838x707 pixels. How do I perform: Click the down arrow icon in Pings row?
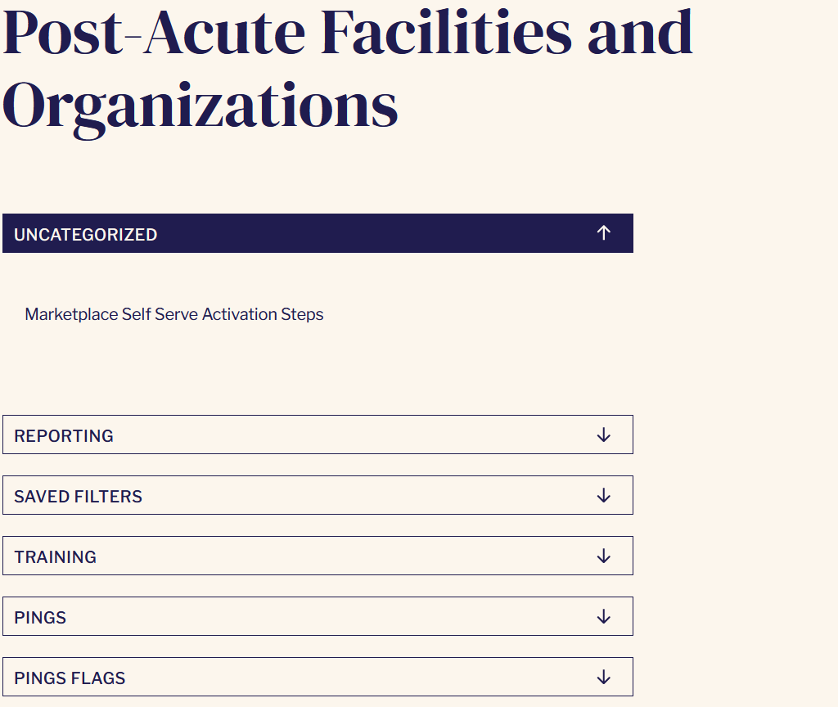[603, 616]
